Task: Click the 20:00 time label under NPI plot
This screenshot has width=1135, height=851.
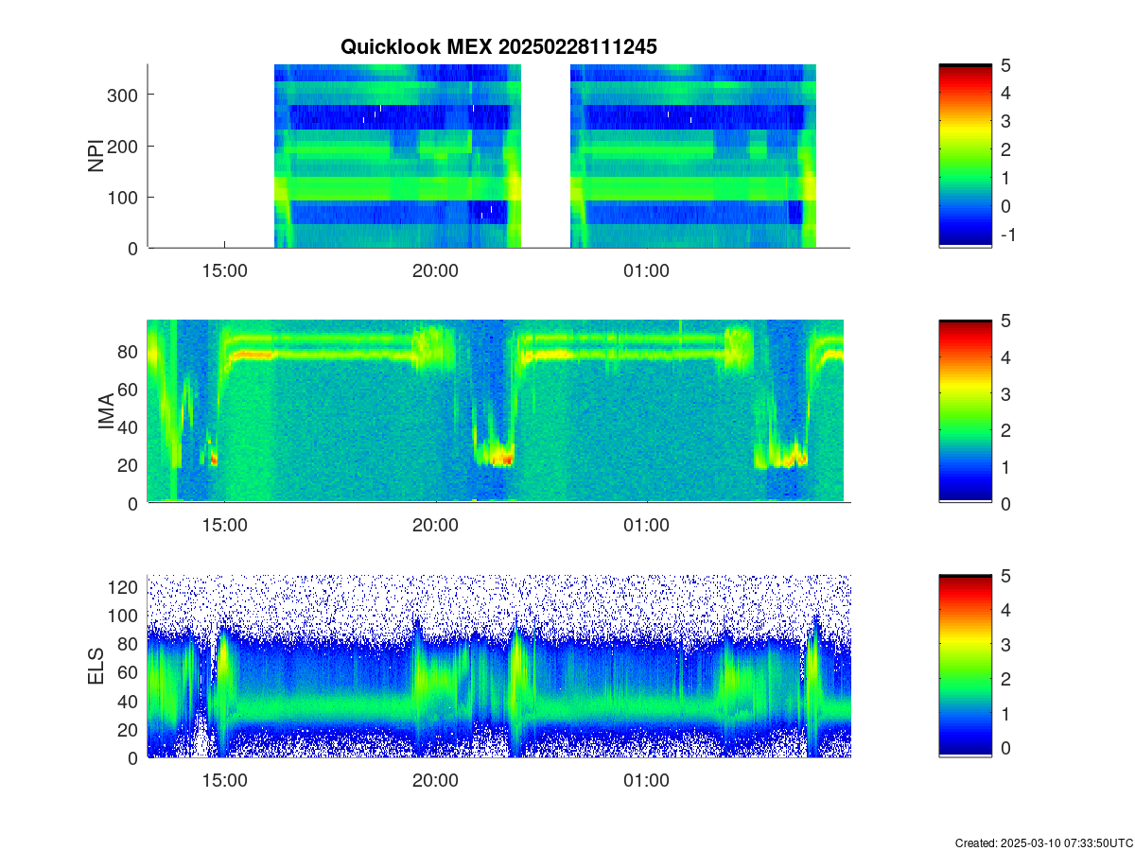Action: click(x=435, y=270)
